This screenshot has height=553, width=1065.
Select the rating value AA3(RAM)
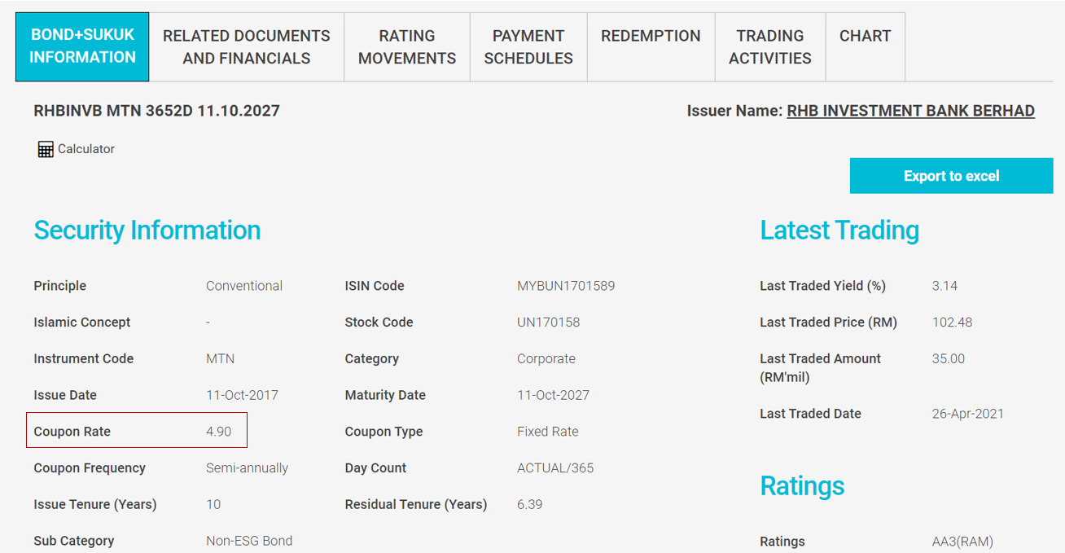tap(962, 542)
